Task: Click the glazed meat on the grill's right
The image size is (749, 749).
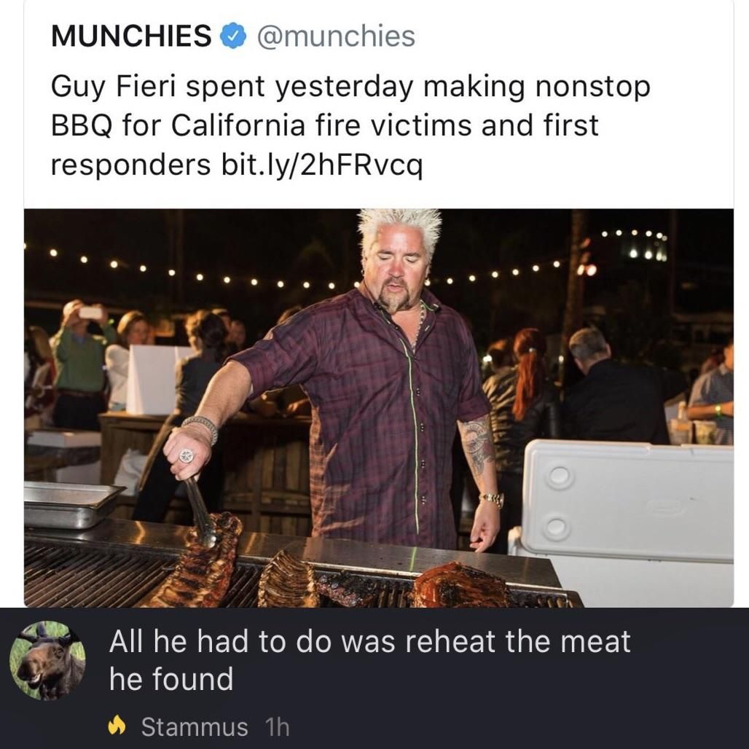Action: pos(459,585)
